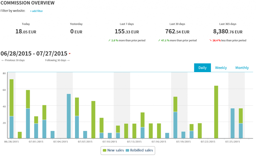This screenshot has width=256, height=158.
Task: Switch to the Monthly chart tab
Action: pyautogui.click(x=242, y=68)
